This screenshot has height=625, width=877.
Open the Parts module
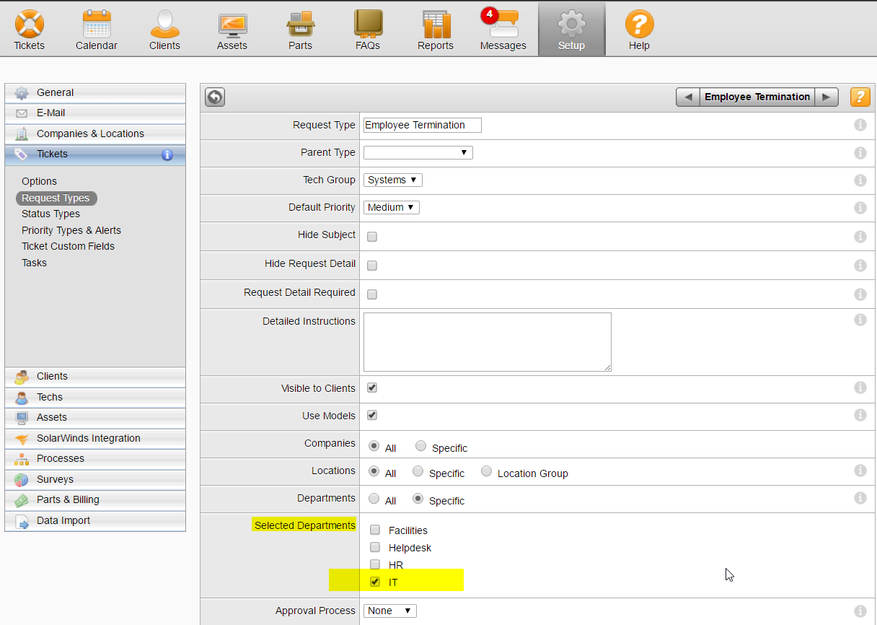[x=300, y=30]
